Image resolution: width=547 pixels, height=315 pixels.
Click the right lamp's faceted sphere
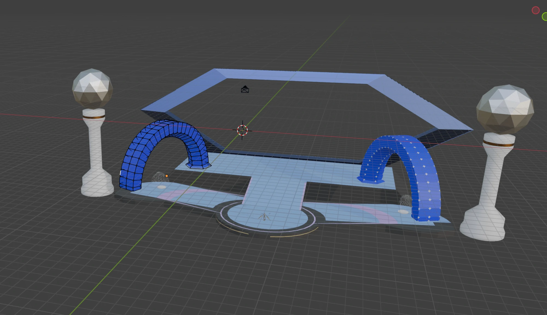505,109
